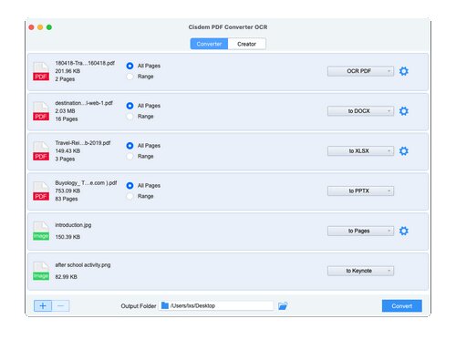Open settings gear for OCR PDF row
This screenshot has width=456, height=350.
click(x=403, y=71)
